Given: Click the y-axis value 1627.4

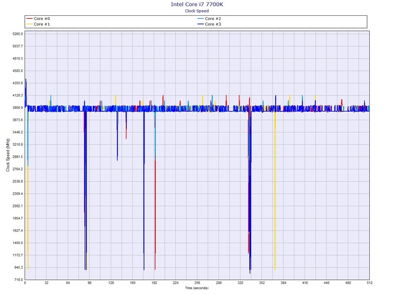Looking at the screenshot, I should [x=18, y=231].
